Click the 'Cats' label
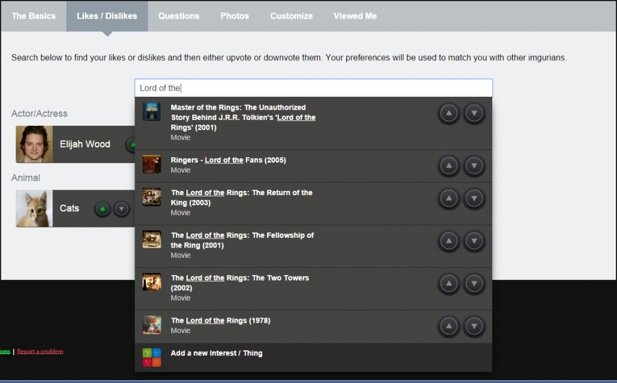The image size is (617, 383). click(69, 208)
